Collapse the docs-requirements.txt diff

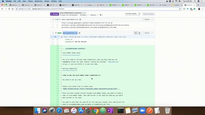click(x=53, y=19)
